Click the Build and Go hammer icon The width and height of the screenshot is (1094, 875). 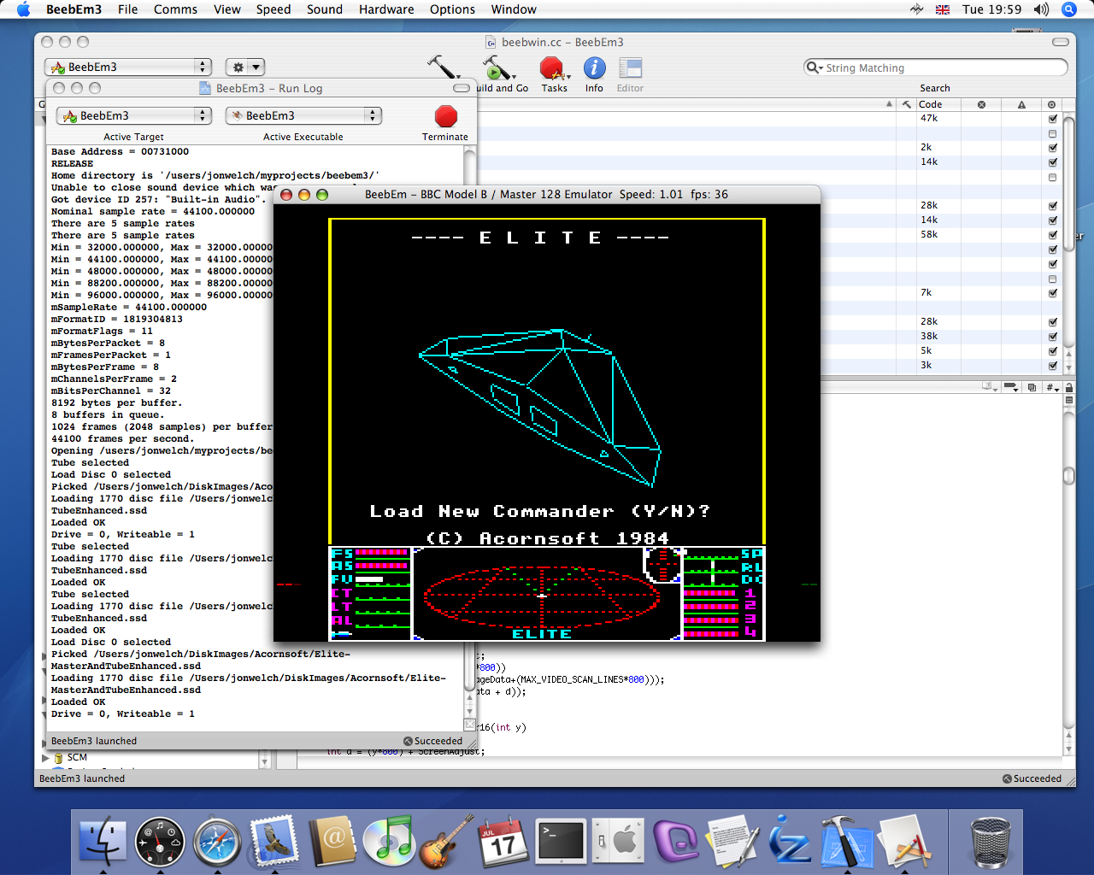[x=497, y=68]
